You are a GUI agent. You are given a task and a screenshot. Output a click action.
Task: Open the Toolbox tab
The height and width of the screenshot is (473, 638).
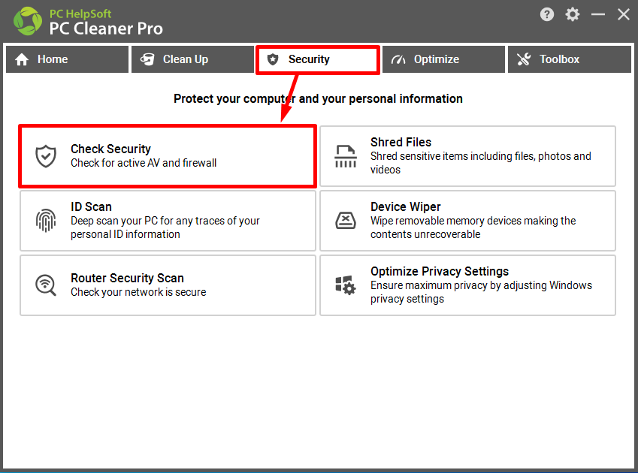(569, 59)
